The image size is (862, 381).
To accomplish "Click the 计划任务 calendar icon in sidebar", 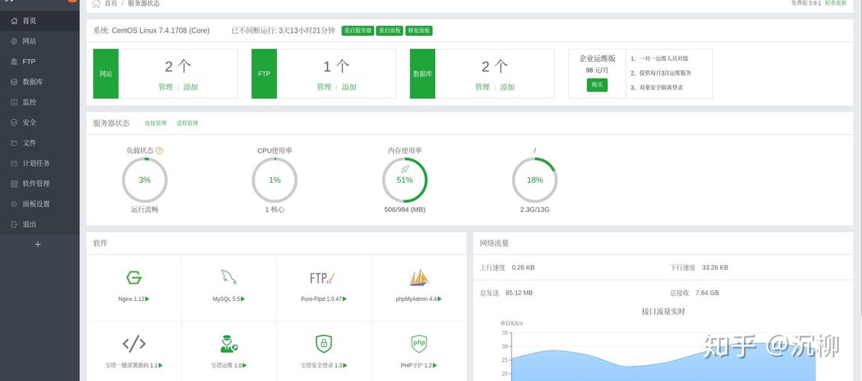I will click(x=14, y=163).
